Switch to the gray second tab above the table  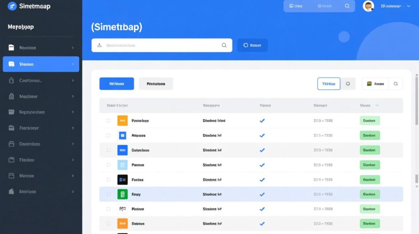tap(156, 84)
